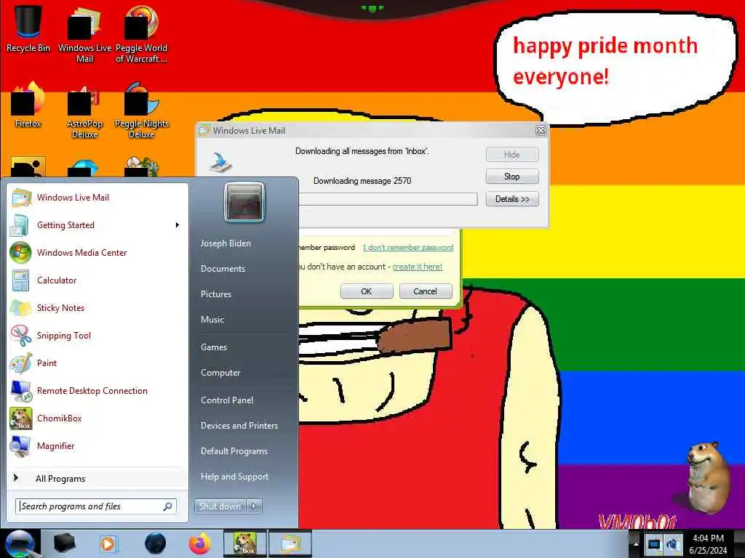
Task: Open Windows Media Player from taskbar
Action: coord(108,543)
